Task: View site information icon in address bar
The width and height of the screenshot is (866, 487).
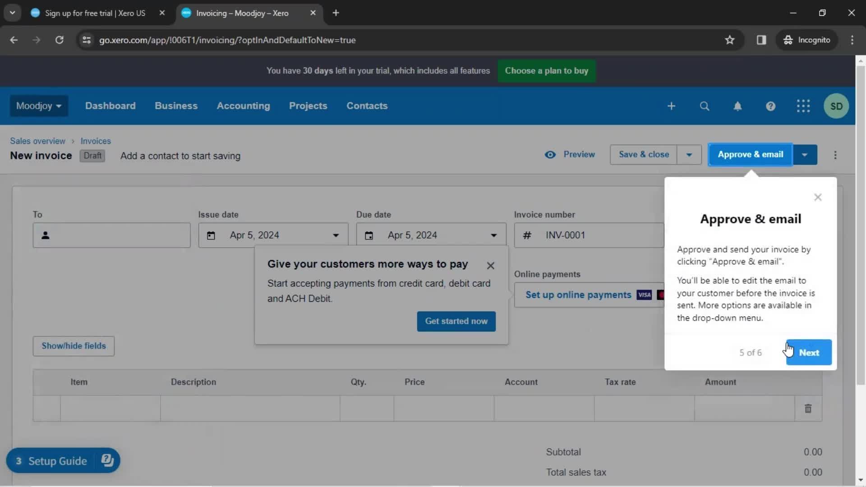Action: click(x=87, y=40)
